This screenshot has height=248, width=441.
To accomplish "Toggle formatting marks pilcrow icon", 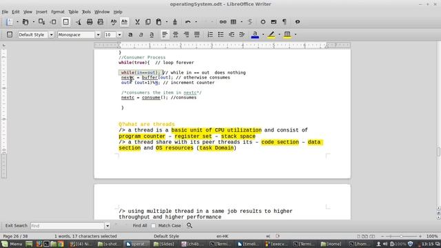I will click(285, 22).
